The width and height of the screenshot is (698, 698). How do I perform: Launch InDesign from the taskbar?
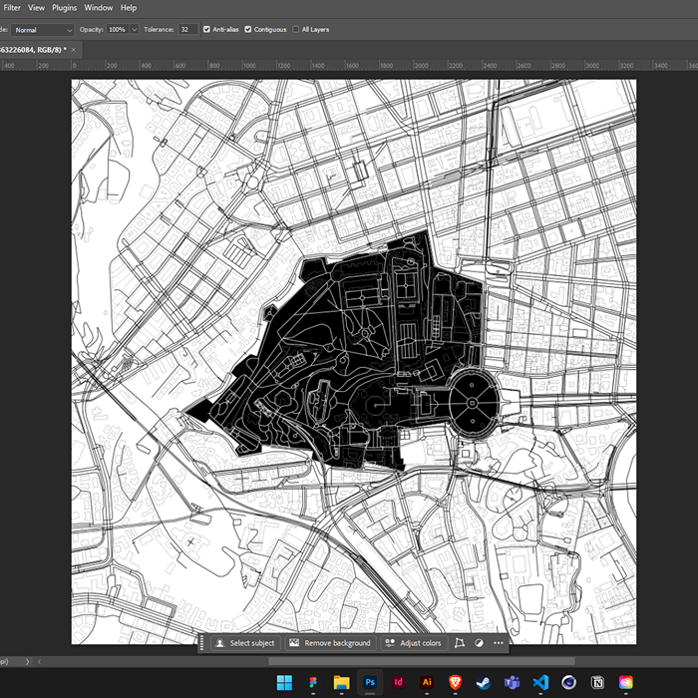pos(398,682)
